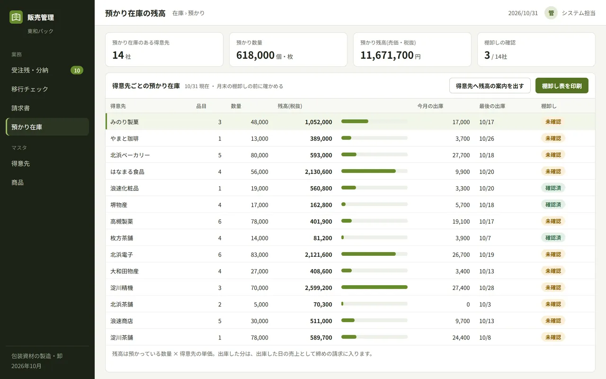Image resolution: width=606 pixels, height=379 pixels.
Task: Click the 残高(税抜) column header
Action: point(290,106)
